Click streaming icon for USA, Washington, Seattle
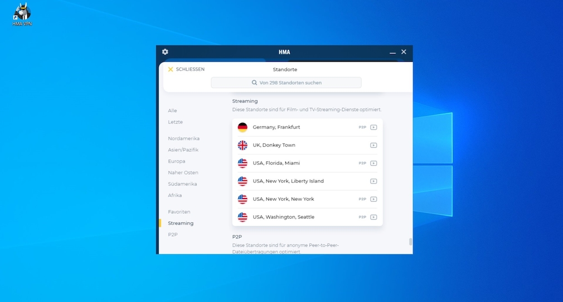Screen dimensions: 563x302 pos(373,217)
